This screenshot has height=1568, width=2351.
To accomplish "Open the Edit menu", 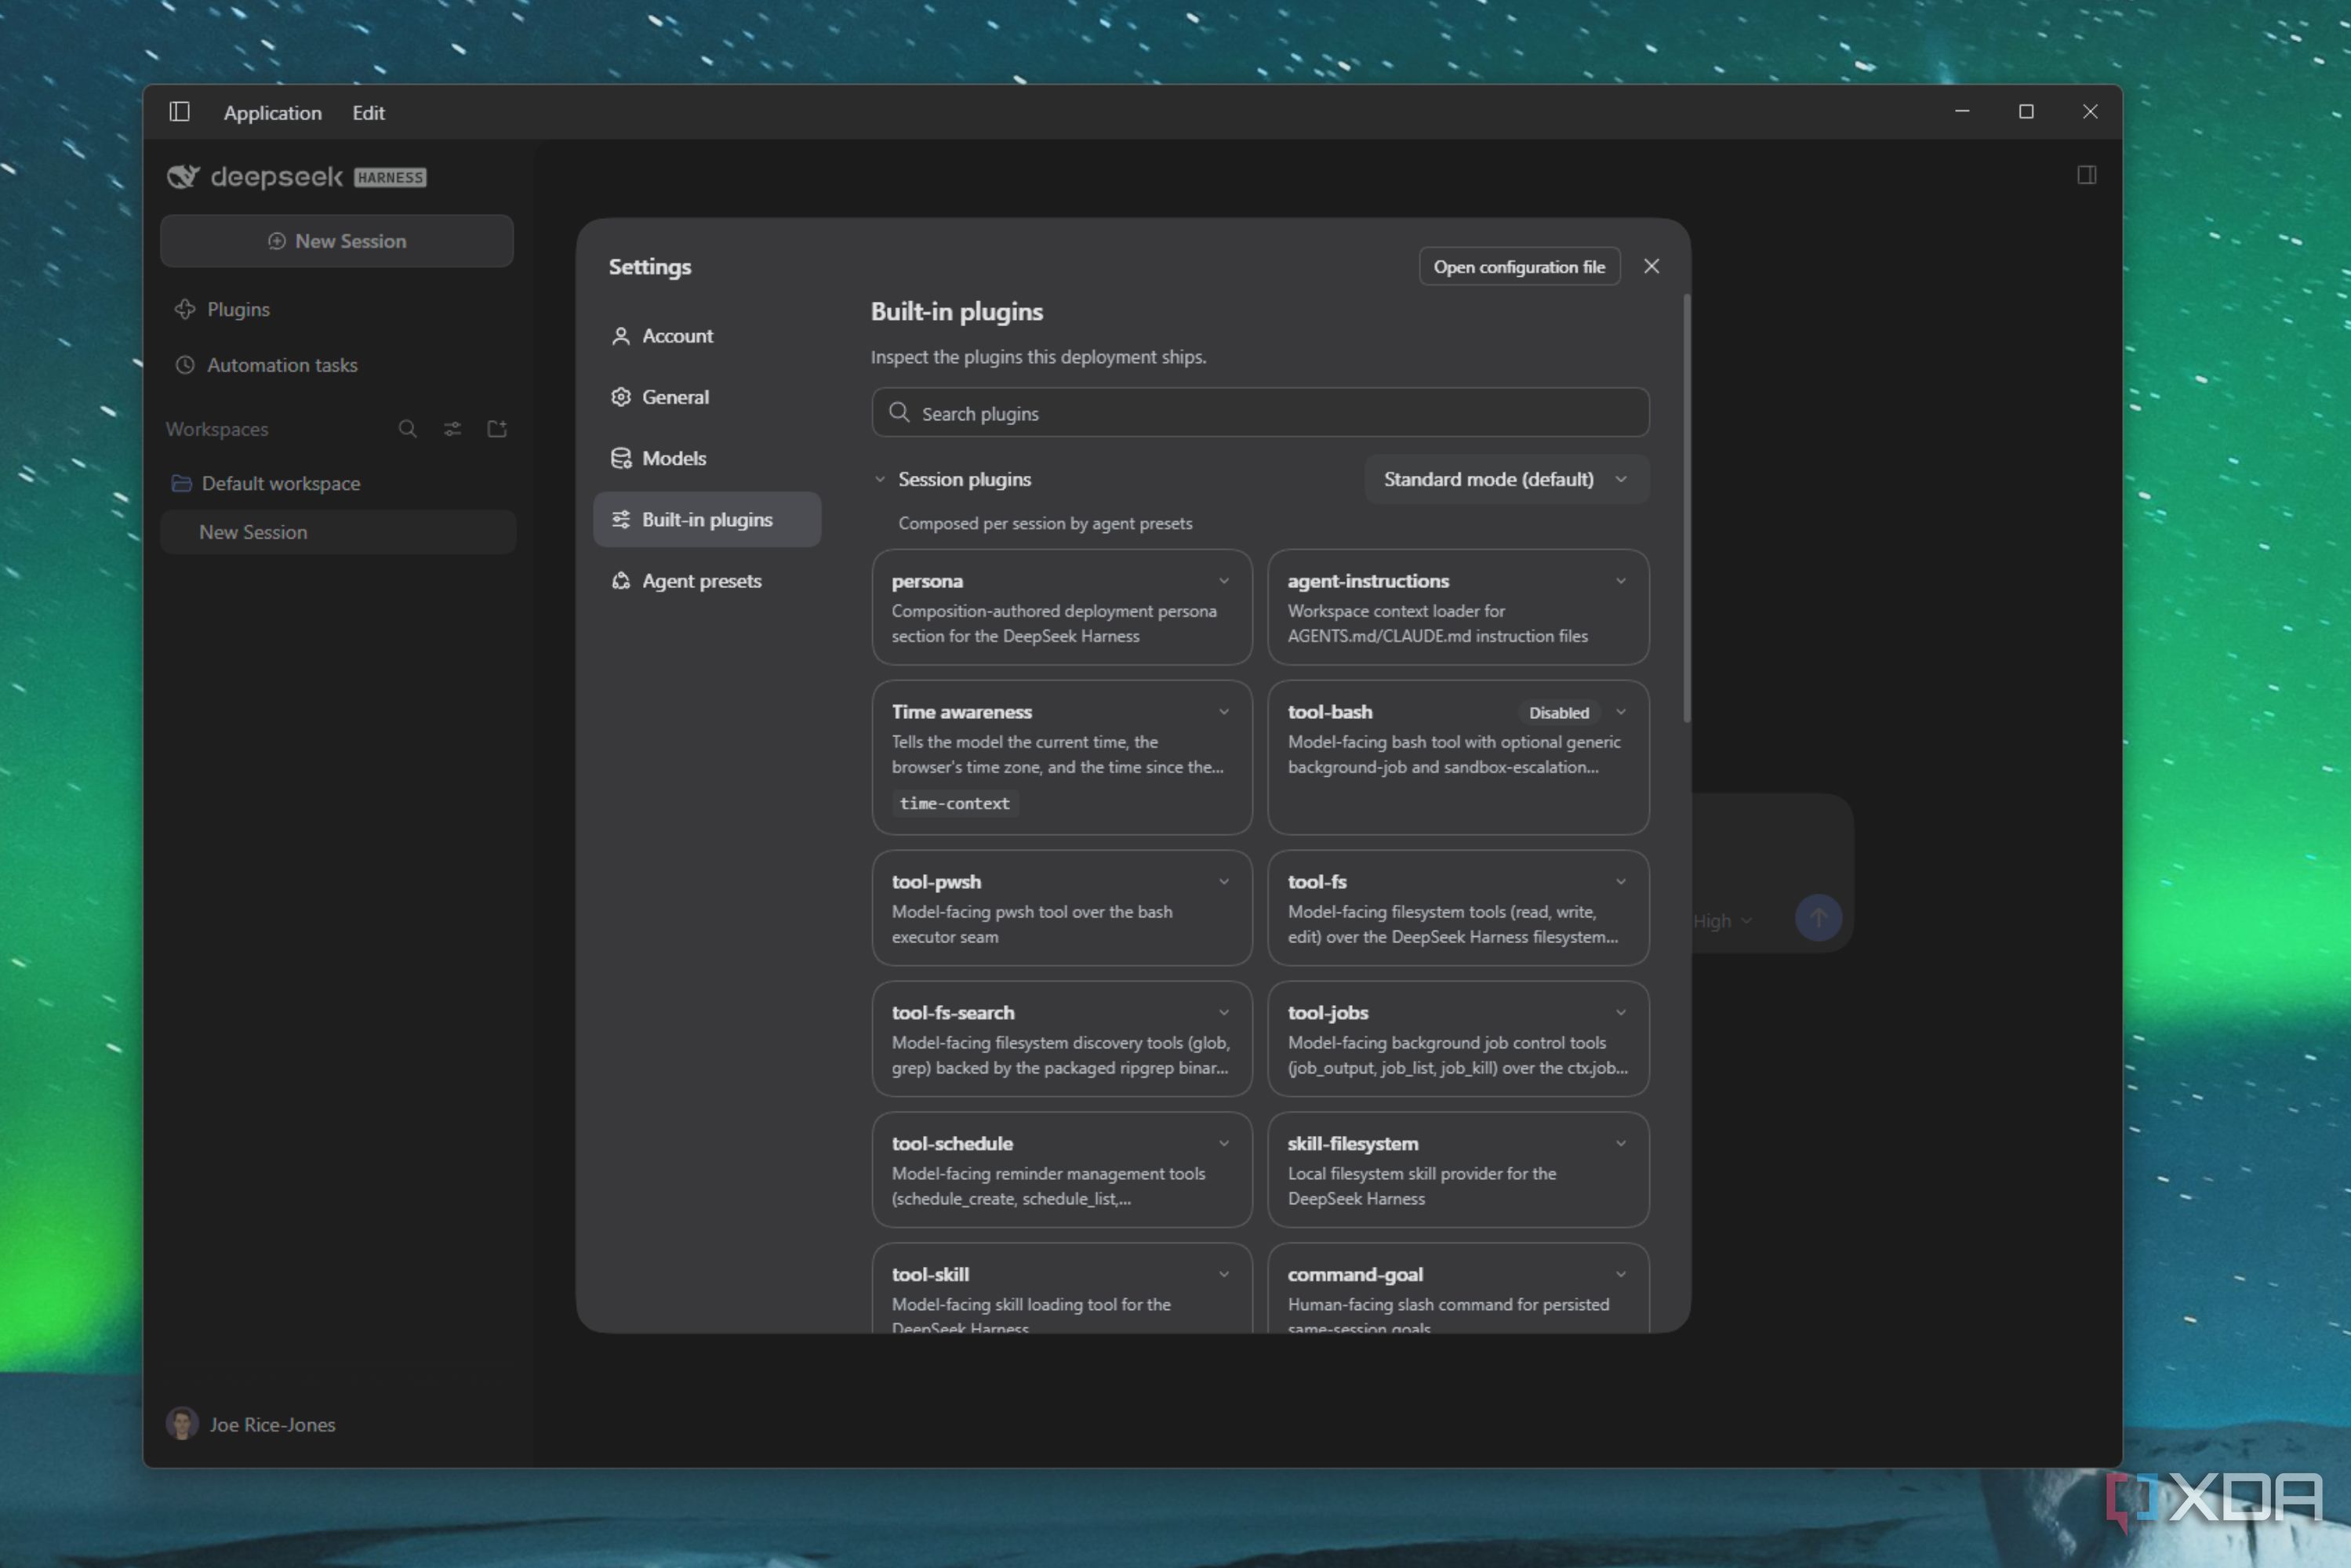I will pyautogui.click(x=368, y=112).
